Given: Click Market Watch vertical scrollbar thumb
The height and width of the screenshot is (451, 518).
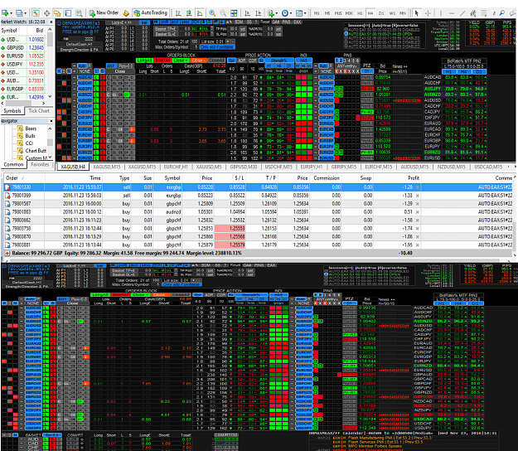Looking at the screenshot, I should click(x=50, y=39).
